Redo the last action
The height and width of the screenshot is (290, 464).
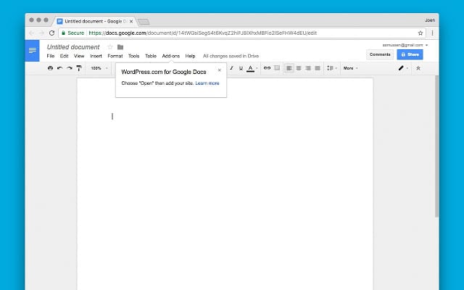click(70, 68)
